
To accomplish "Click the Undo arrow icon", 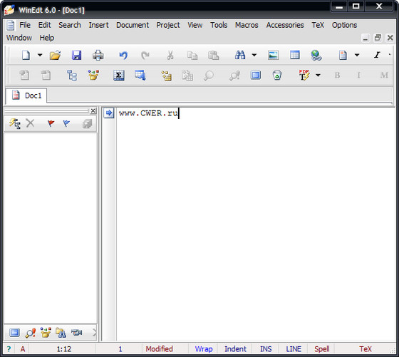I will pos(123,55).
